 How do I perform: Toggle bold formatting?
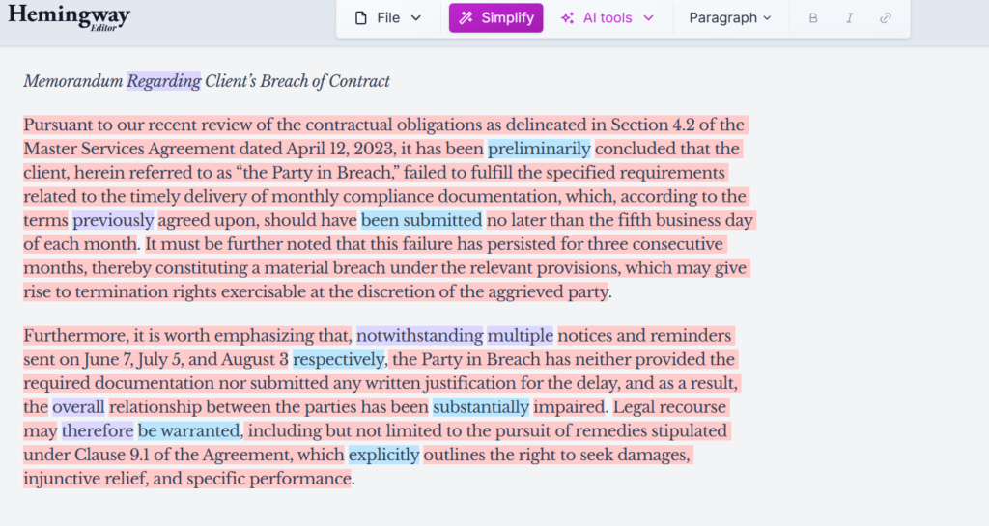(x=813, y=18)
